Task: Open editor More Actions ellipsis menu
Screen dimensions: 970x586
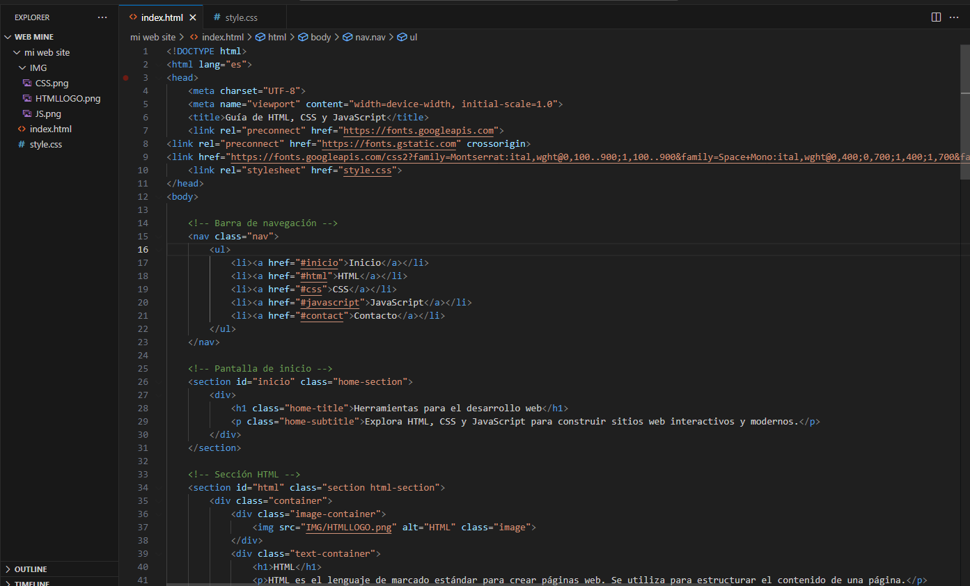Action: 955,17
